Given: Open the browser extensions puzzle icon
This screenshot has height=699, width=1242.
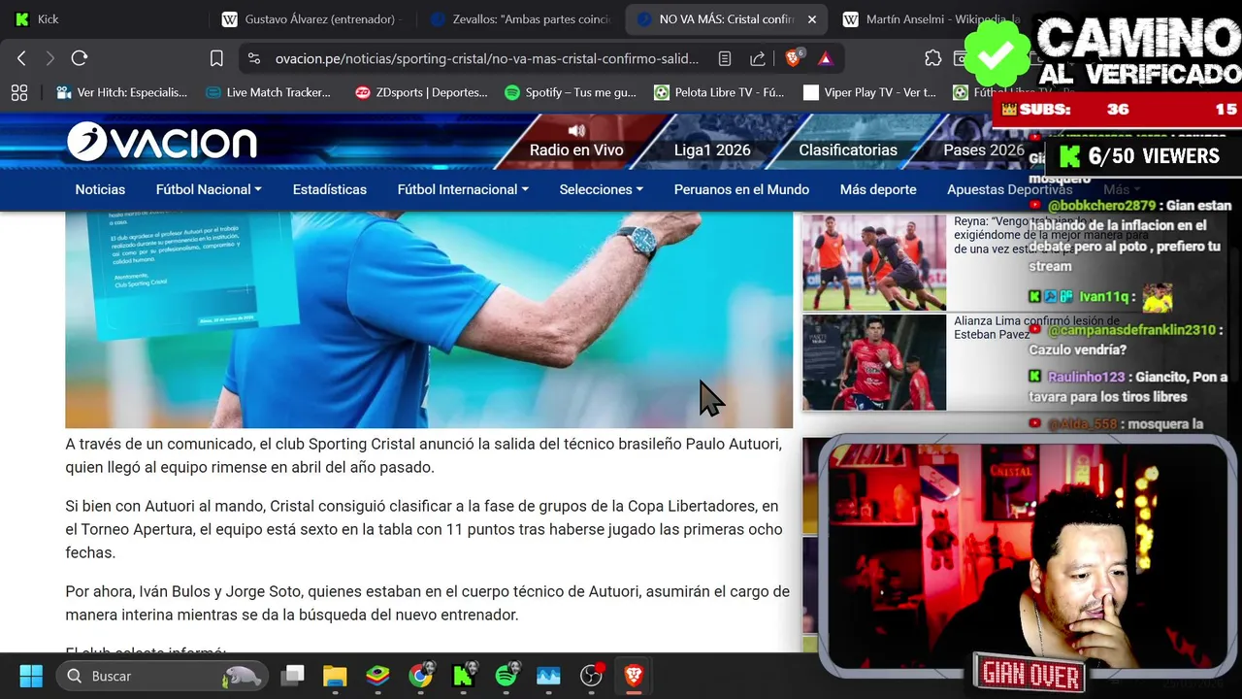Looking at the screenshot, I should [x=933, y=58].
